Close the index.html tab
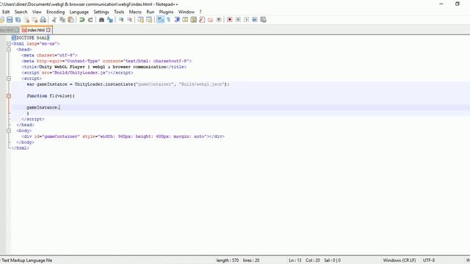 [x=48, y=30]
